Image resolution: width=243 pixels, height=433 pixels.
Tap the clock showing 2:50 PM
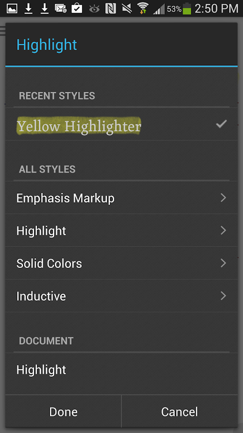(x=216, y=9)
